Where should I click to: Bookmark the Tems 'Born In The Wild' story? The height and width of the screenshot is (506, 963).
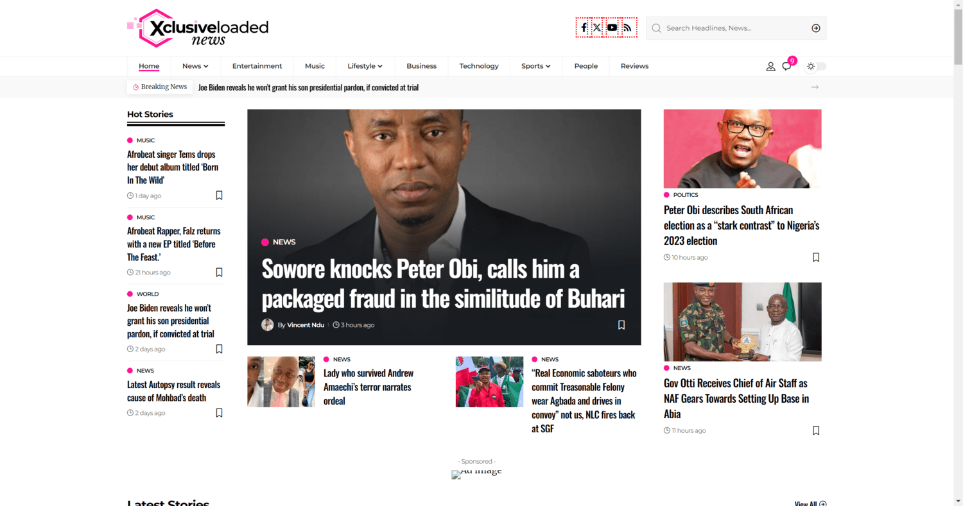click(219, 196)
